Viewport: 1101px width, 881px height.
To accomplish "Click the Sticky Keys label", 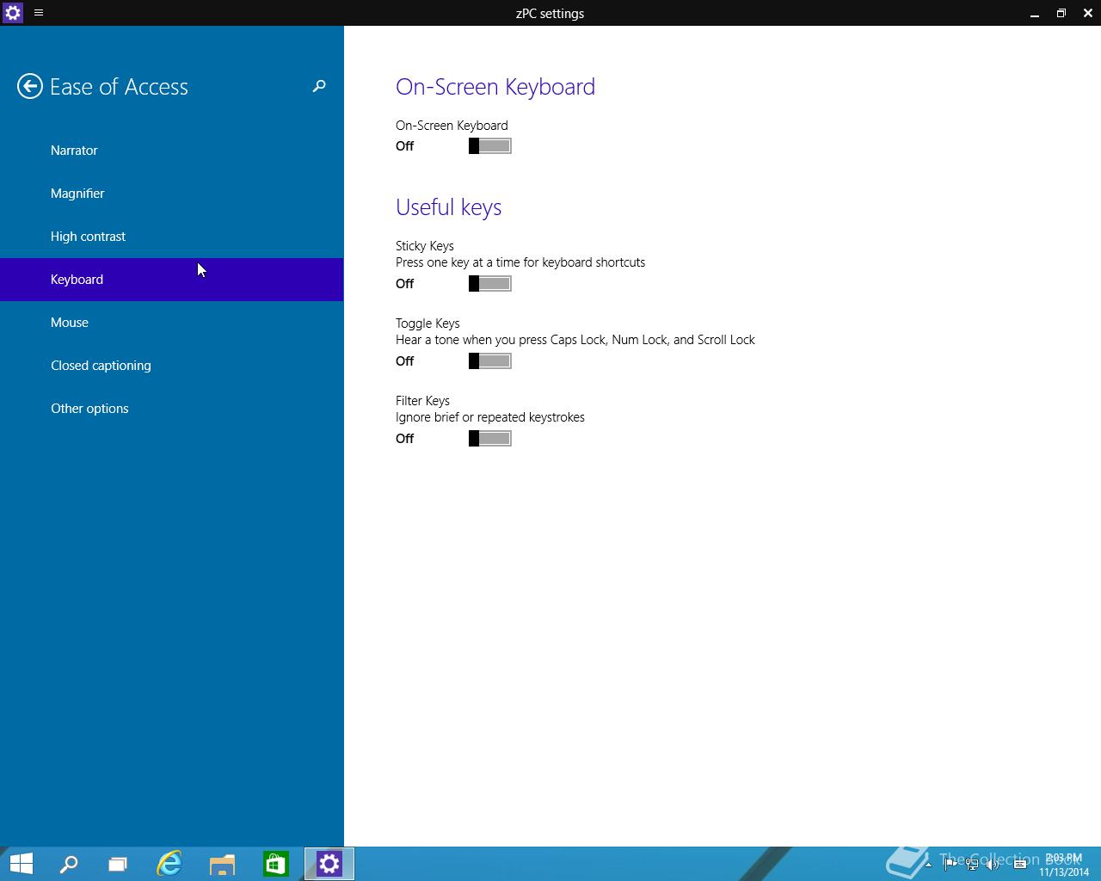I will [425, 246].
